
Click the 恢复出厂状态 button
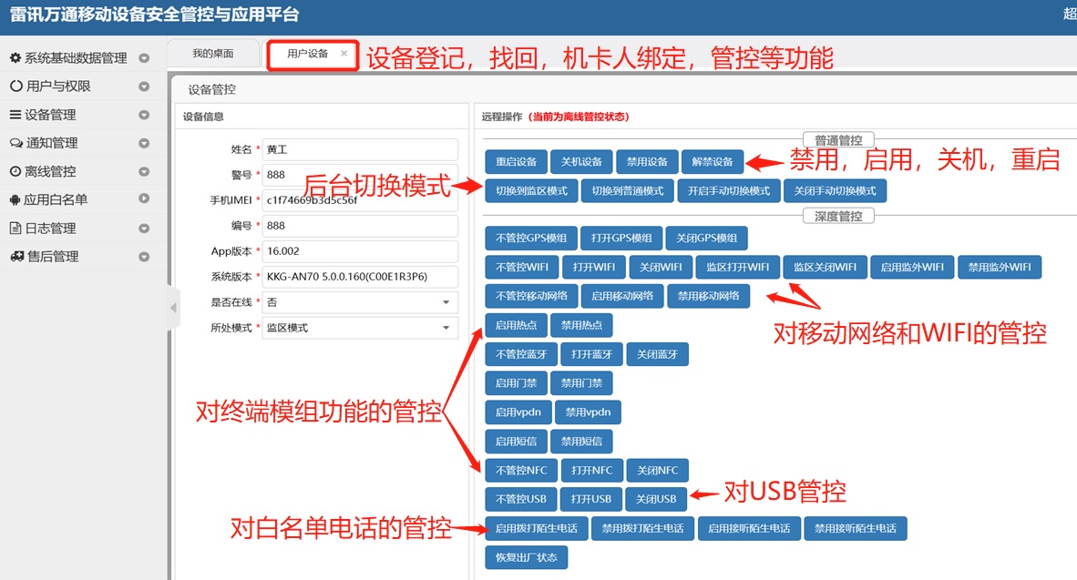click(x=526, y=557)
